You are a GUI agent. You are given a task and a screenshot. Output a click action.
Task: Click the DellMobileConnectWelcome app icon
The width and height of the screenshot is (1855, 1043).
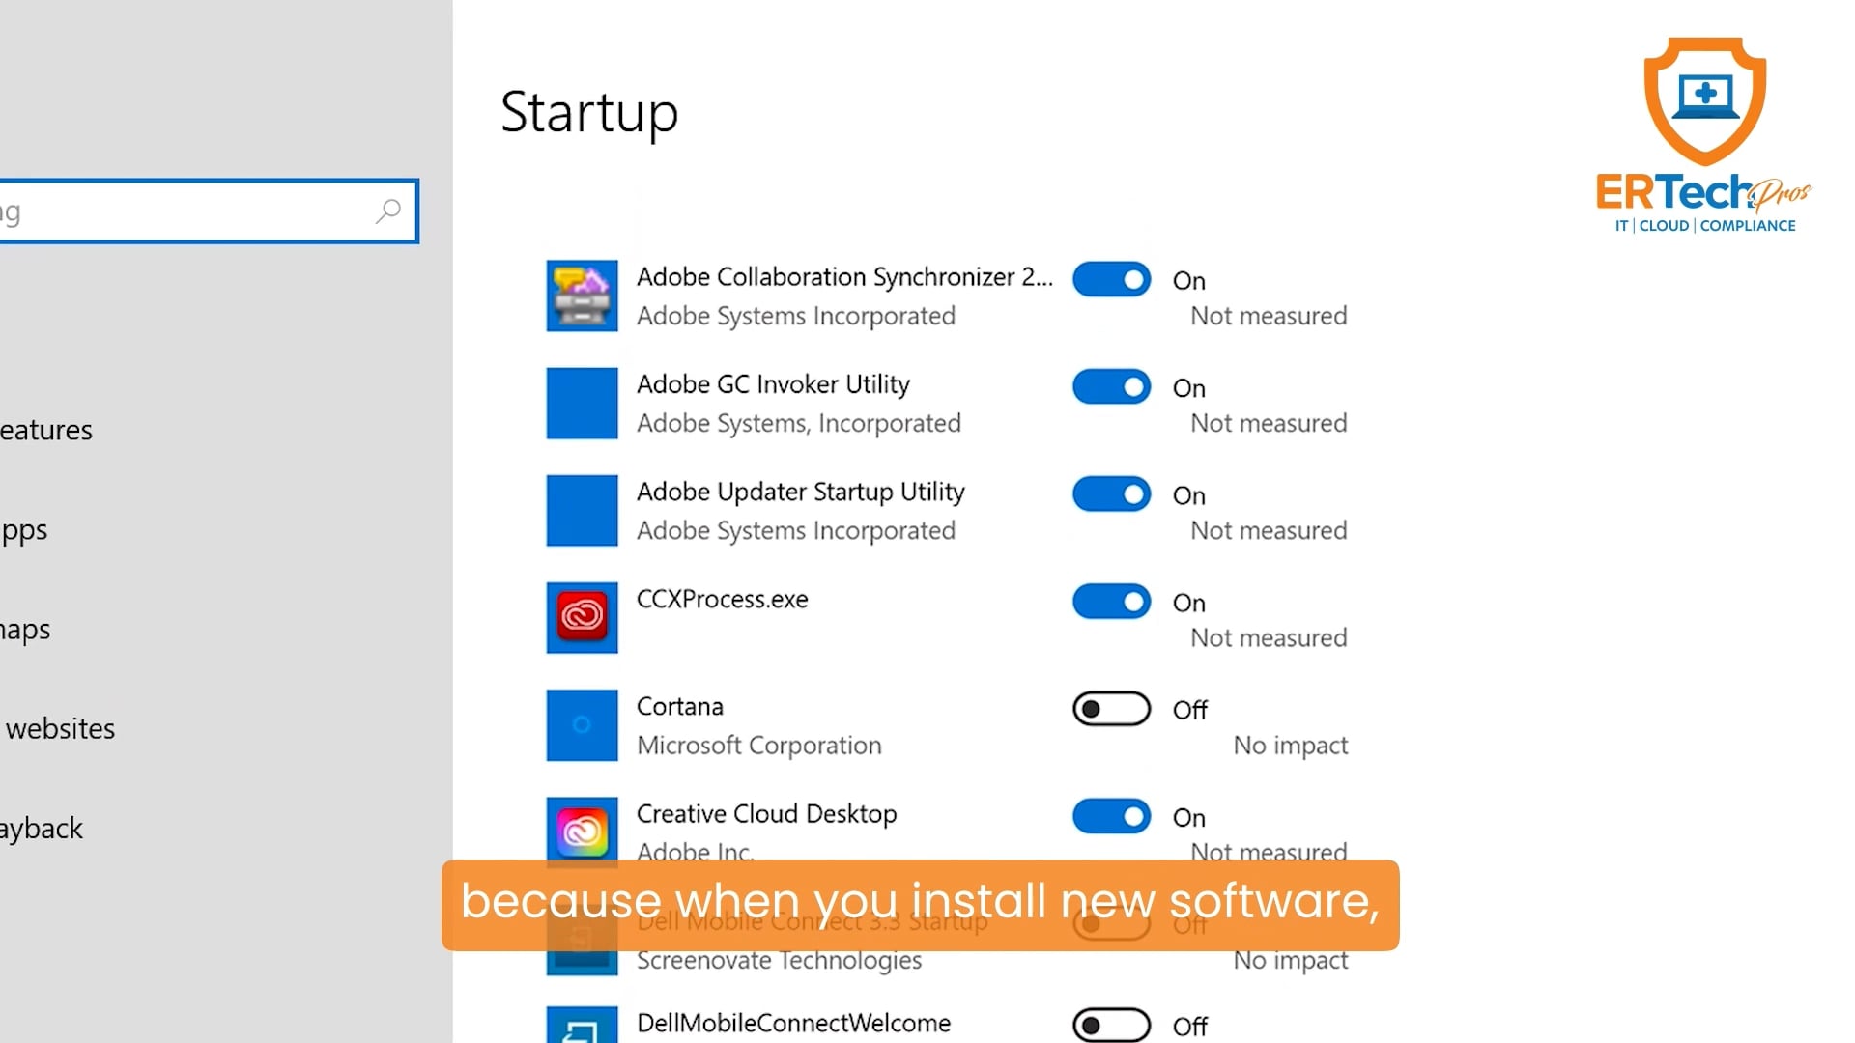(582, 1025)
